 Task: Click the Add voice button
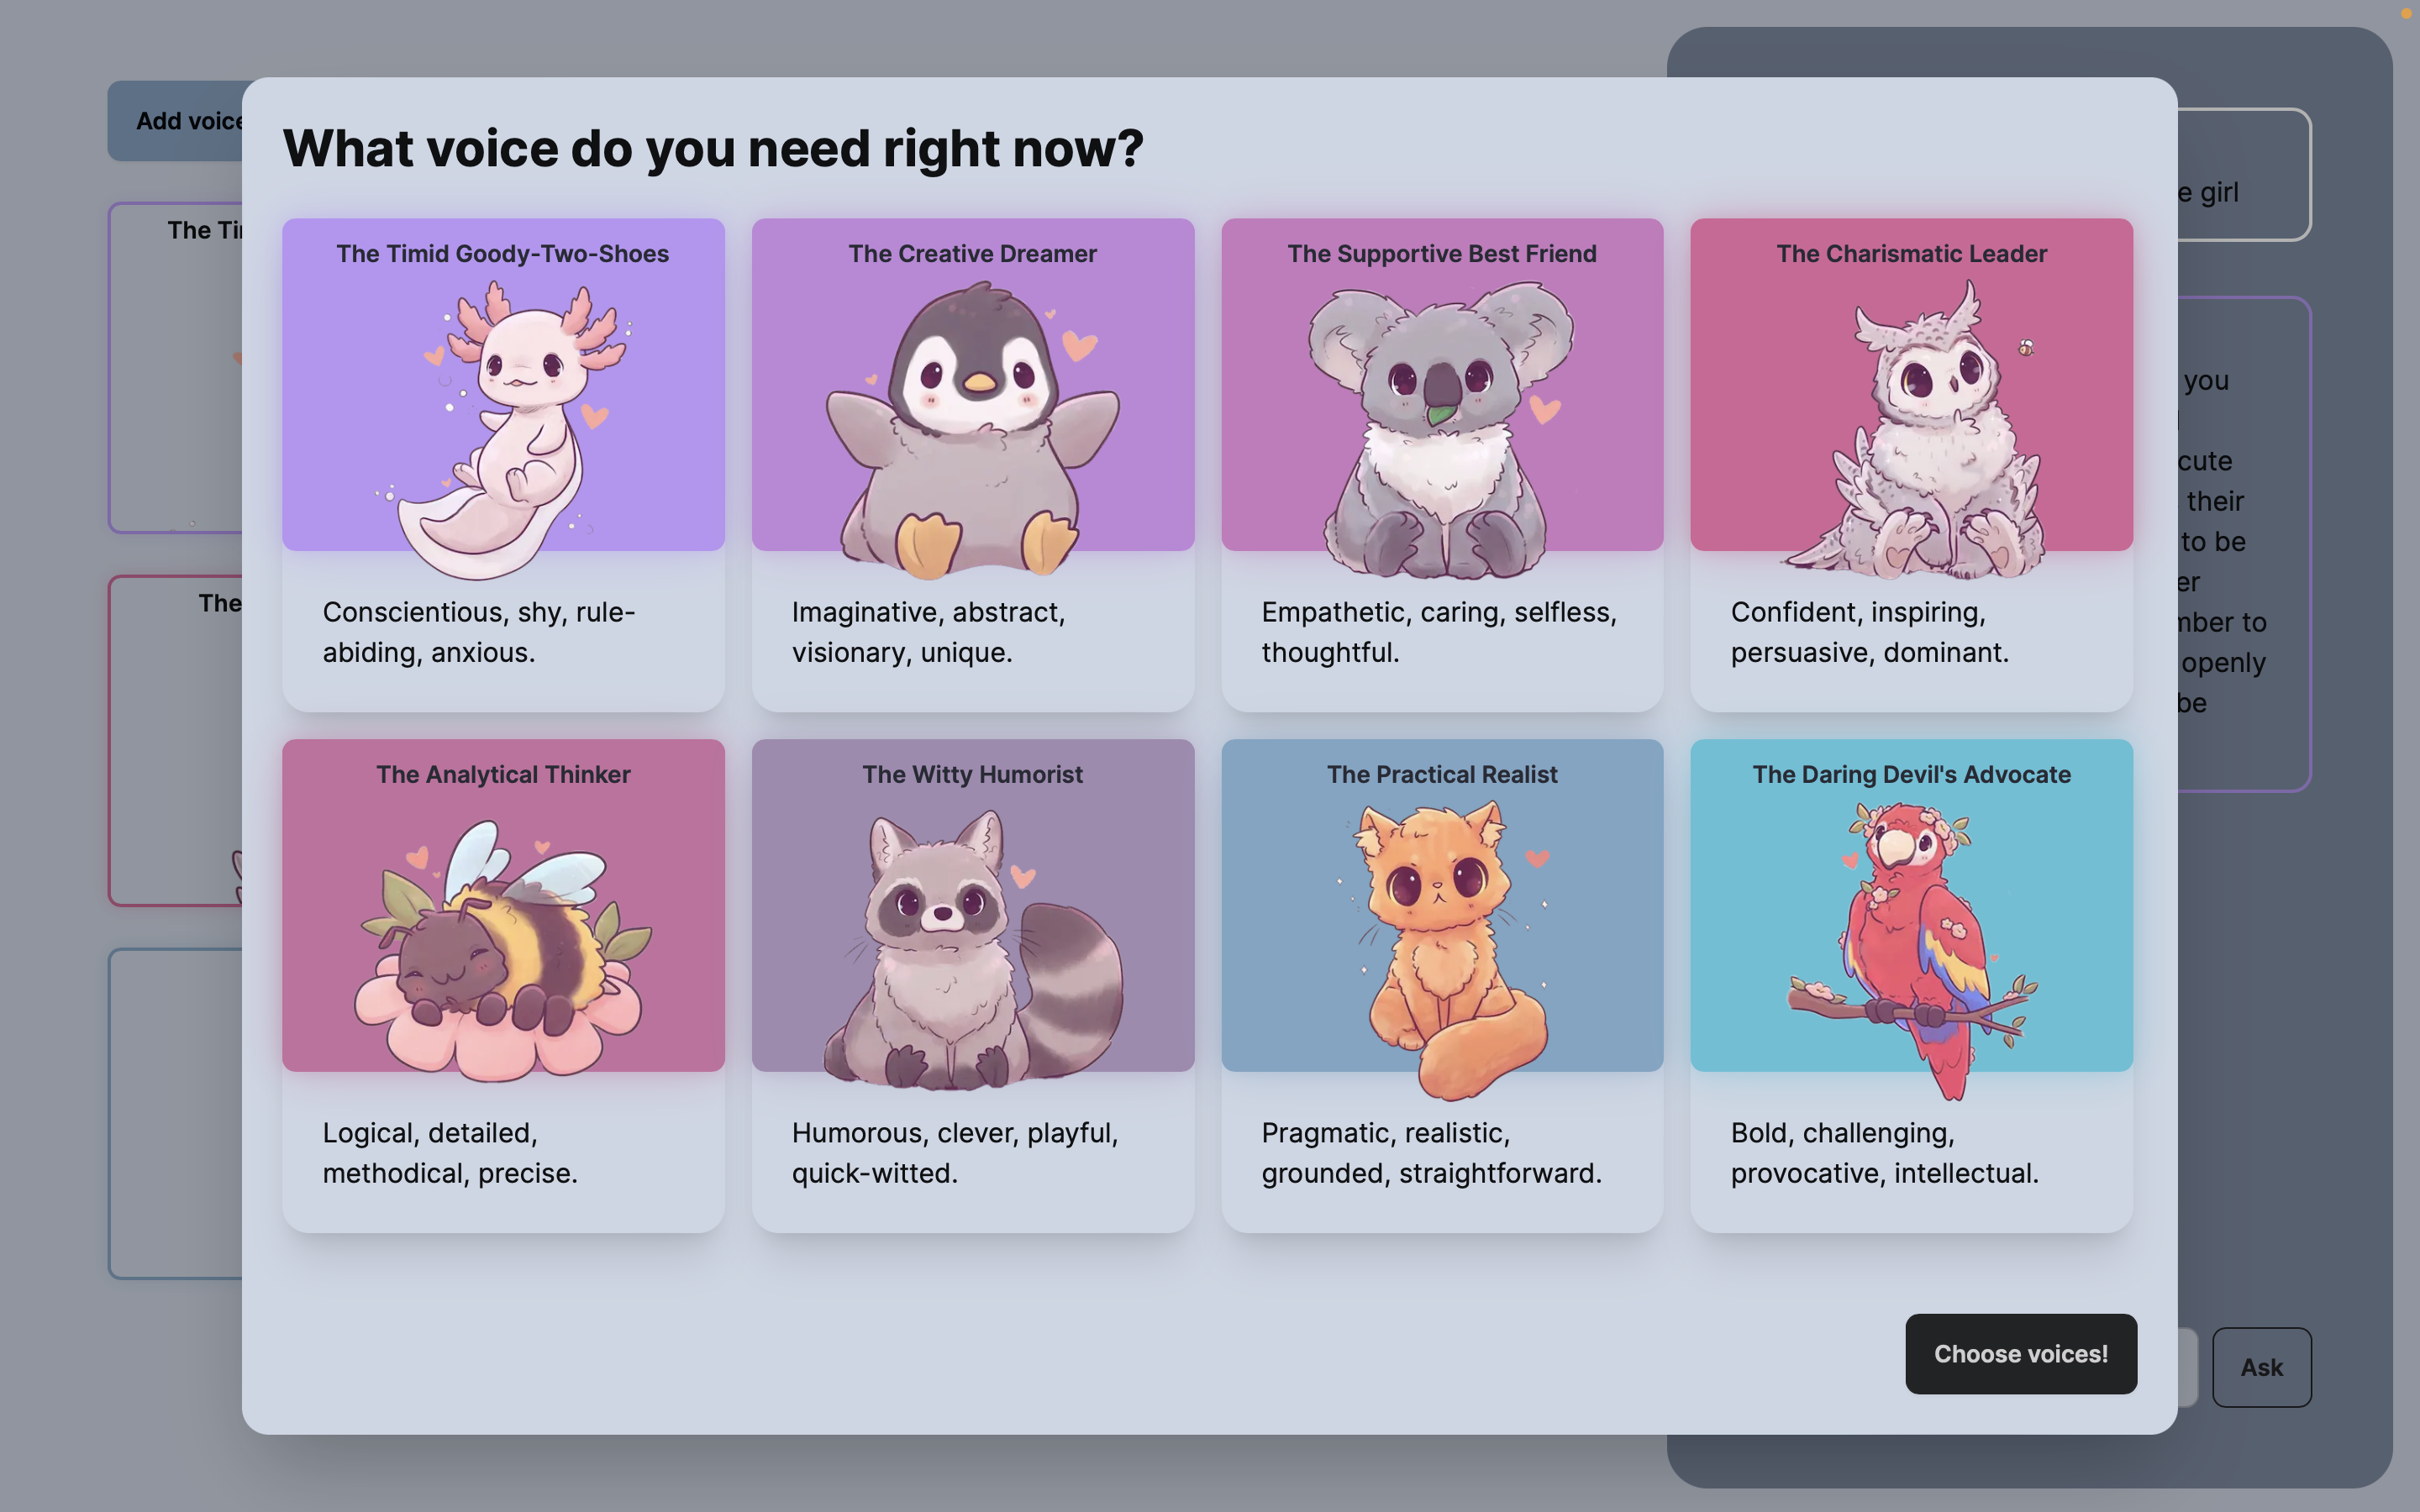[175, 121]
